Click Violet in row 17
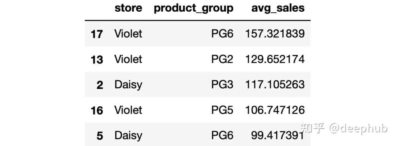Viewport: 398px width, 146px height. tap(128, 34)
